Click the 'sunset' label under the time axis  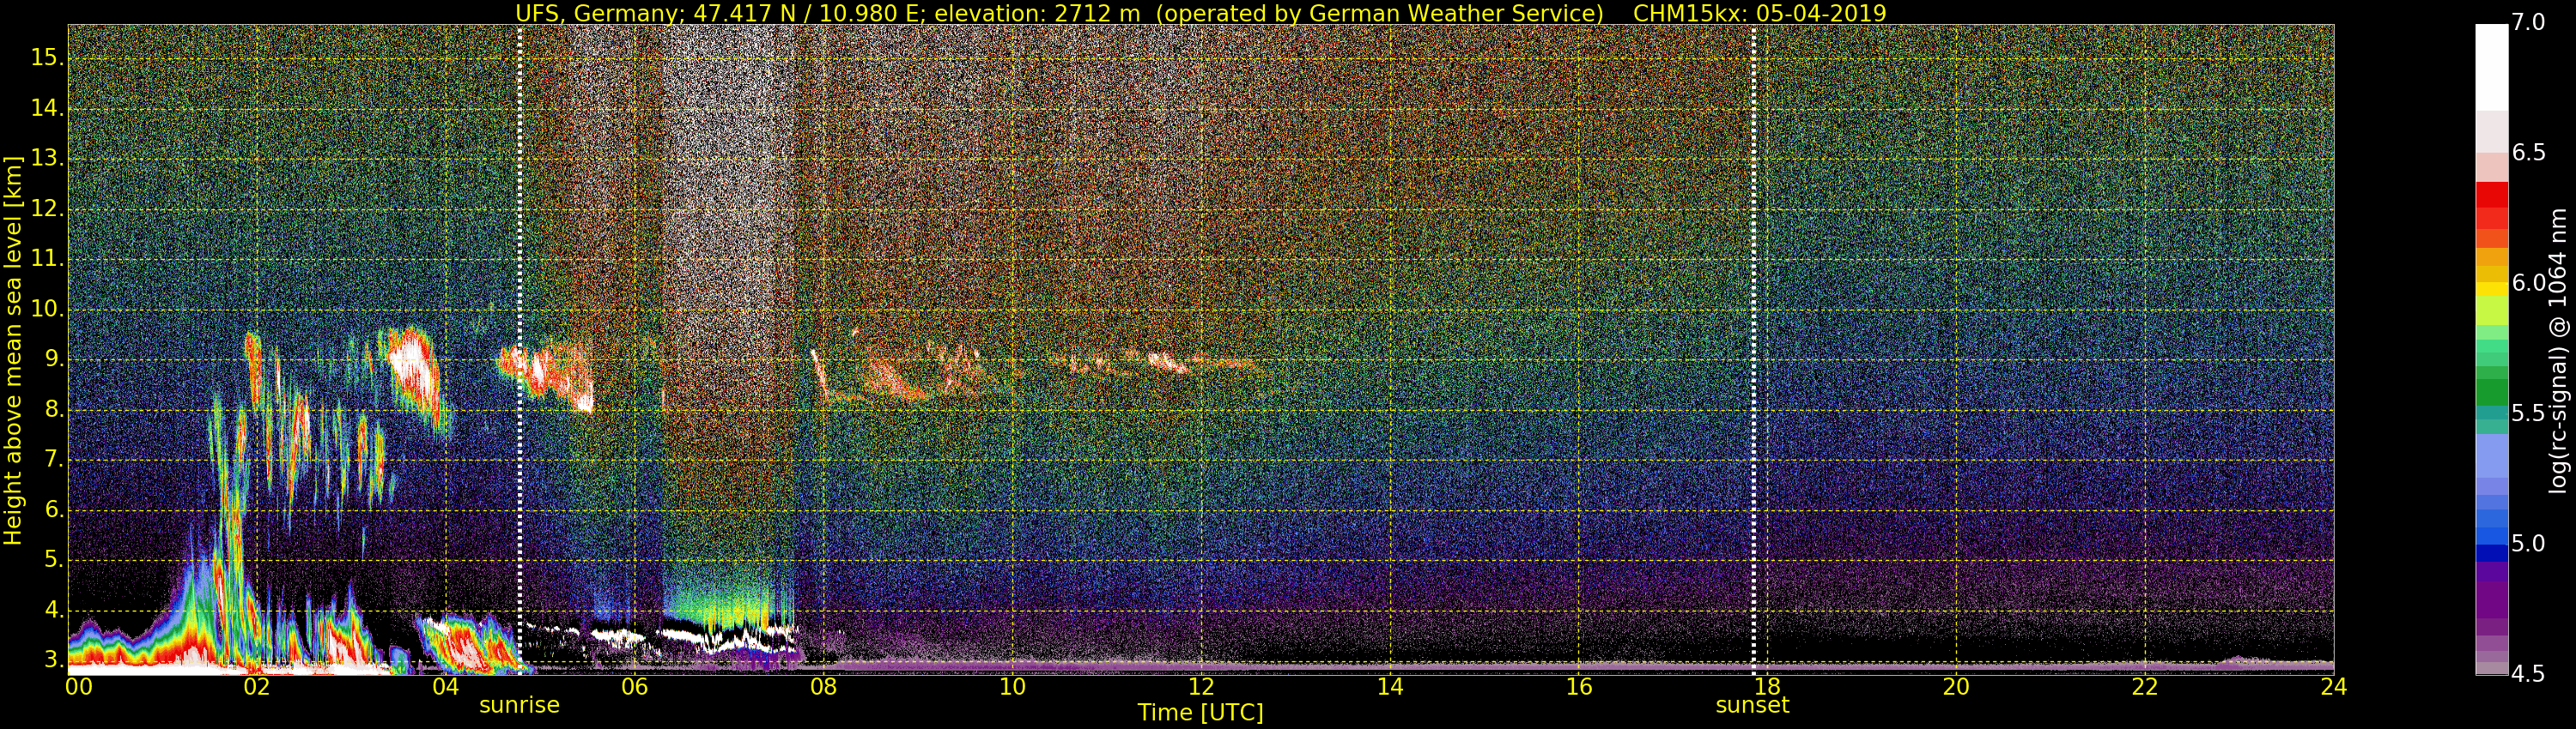[1752, 705]
